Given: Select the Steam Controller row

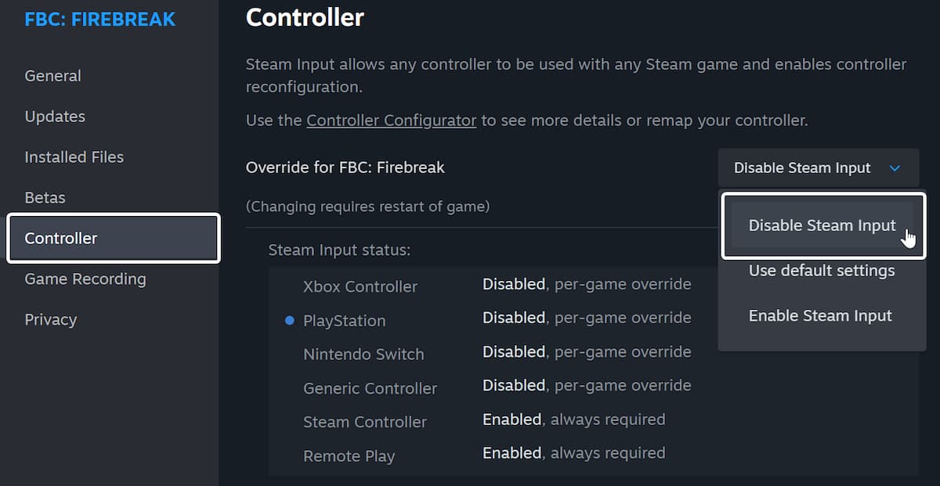Looking at the screenshot, I should pos(365,422).
